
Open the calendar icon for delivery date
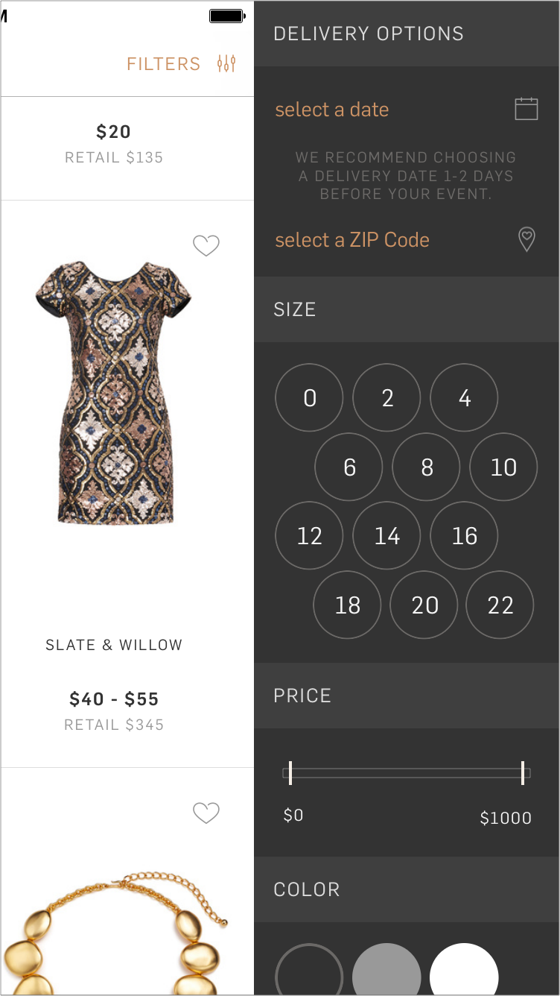click(x=526, y=109)
